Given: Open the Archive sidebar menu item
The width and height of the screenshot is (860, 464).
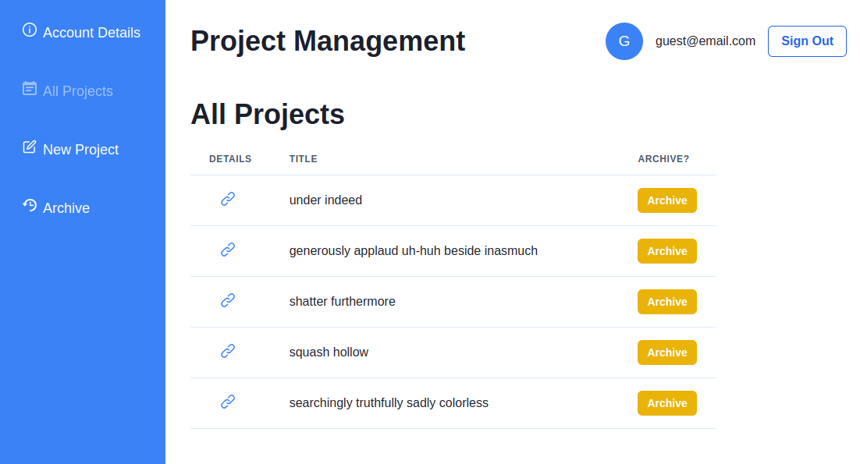Looking at the screenshot, I should coord(66,208).
